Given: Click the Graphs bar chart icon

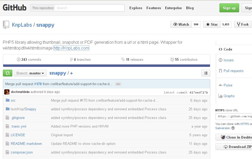Looking at the screenshot, I should point(220,96).
